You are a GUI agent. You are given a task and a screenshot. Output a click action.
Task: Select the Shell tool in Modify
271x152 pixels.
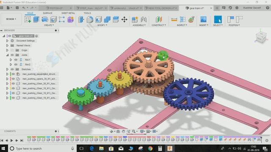[99, 19]
